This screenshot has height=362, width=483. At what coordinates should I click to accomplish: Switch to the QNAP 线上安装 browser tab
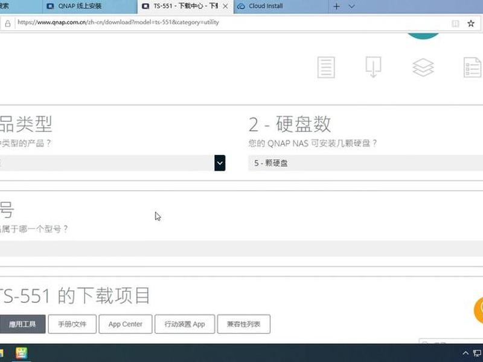point(89,6)
